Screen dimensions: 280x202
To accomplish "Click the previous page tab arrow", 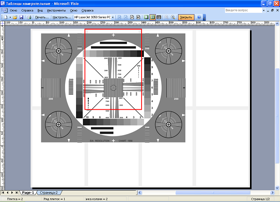I will (x=7, y=192).
